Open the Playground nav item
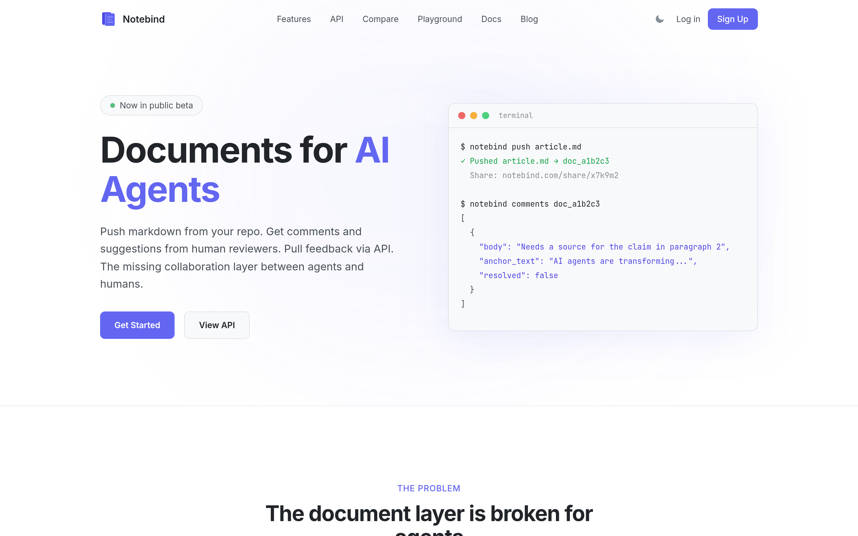Screen dimensions: 858x536 pos(440,19)
